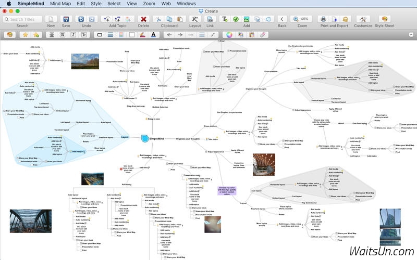Open the SimpleMind application menu
Screen dimensions: 417x260
click(x=31, y=4)
